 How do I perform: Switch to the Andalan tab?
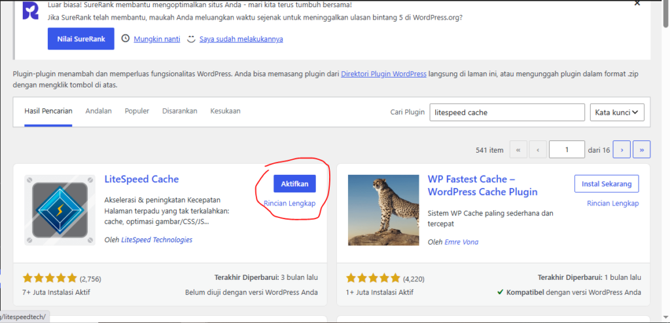coord(99,111)
